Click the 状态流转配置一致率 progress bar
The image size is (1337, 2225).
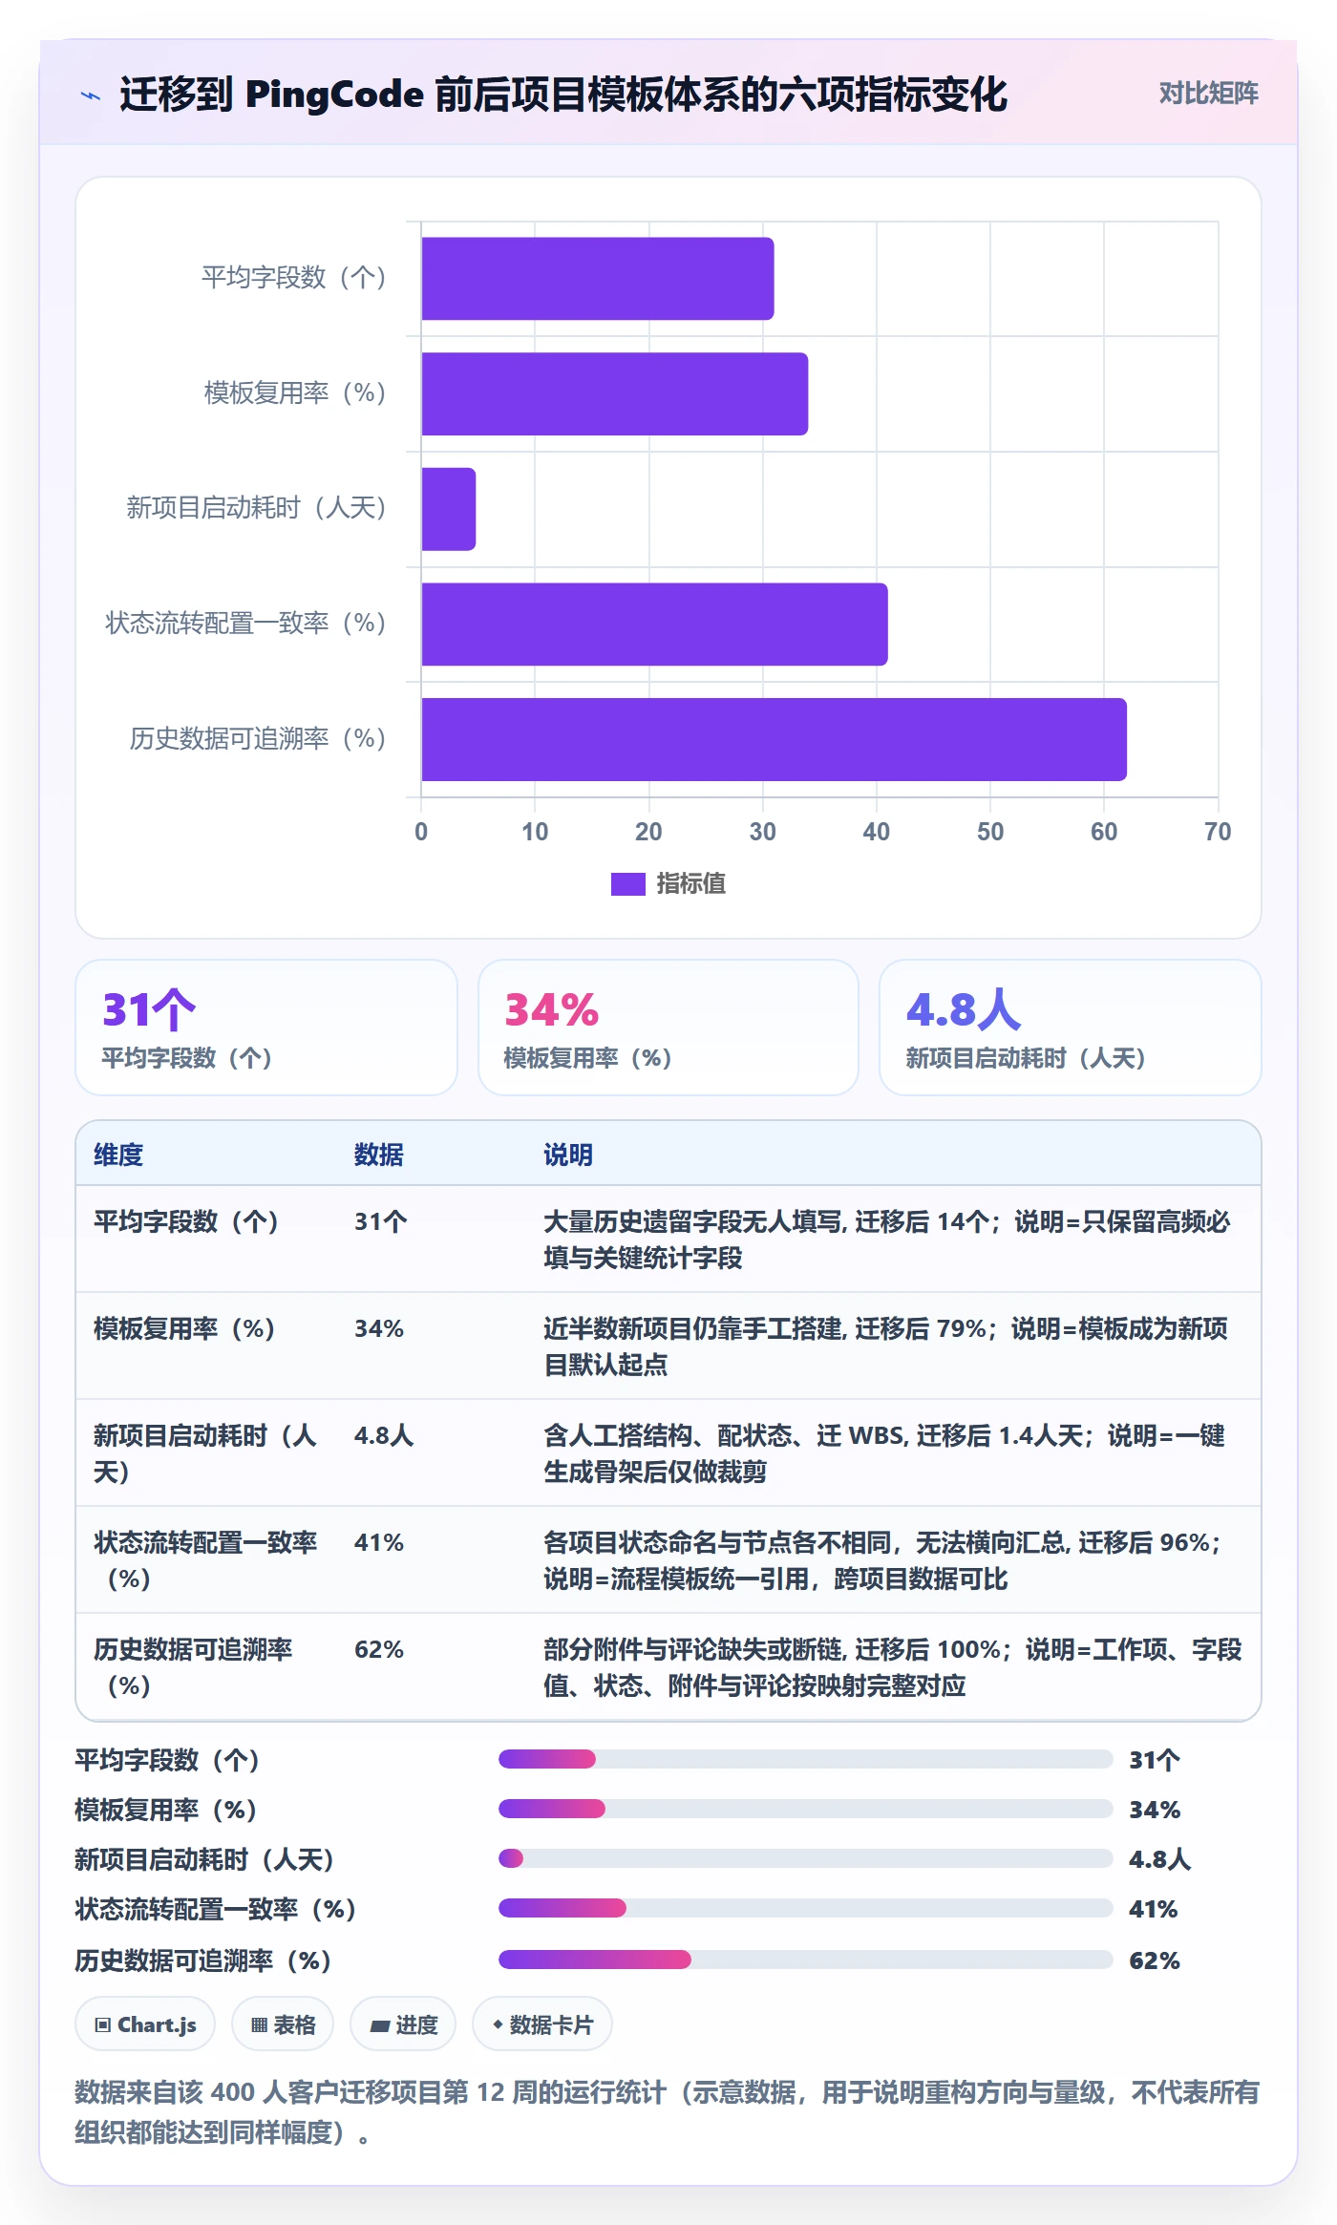pos(805,1908)
